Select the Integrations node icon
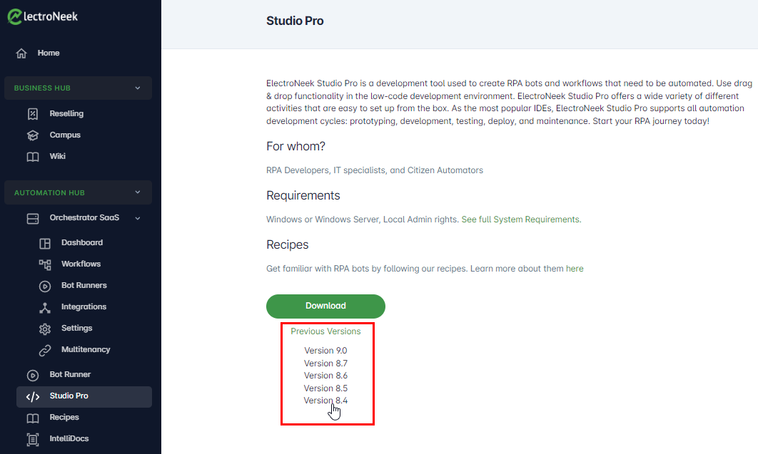This screenshot has width=758, height=454. click(x=44, y=307)
